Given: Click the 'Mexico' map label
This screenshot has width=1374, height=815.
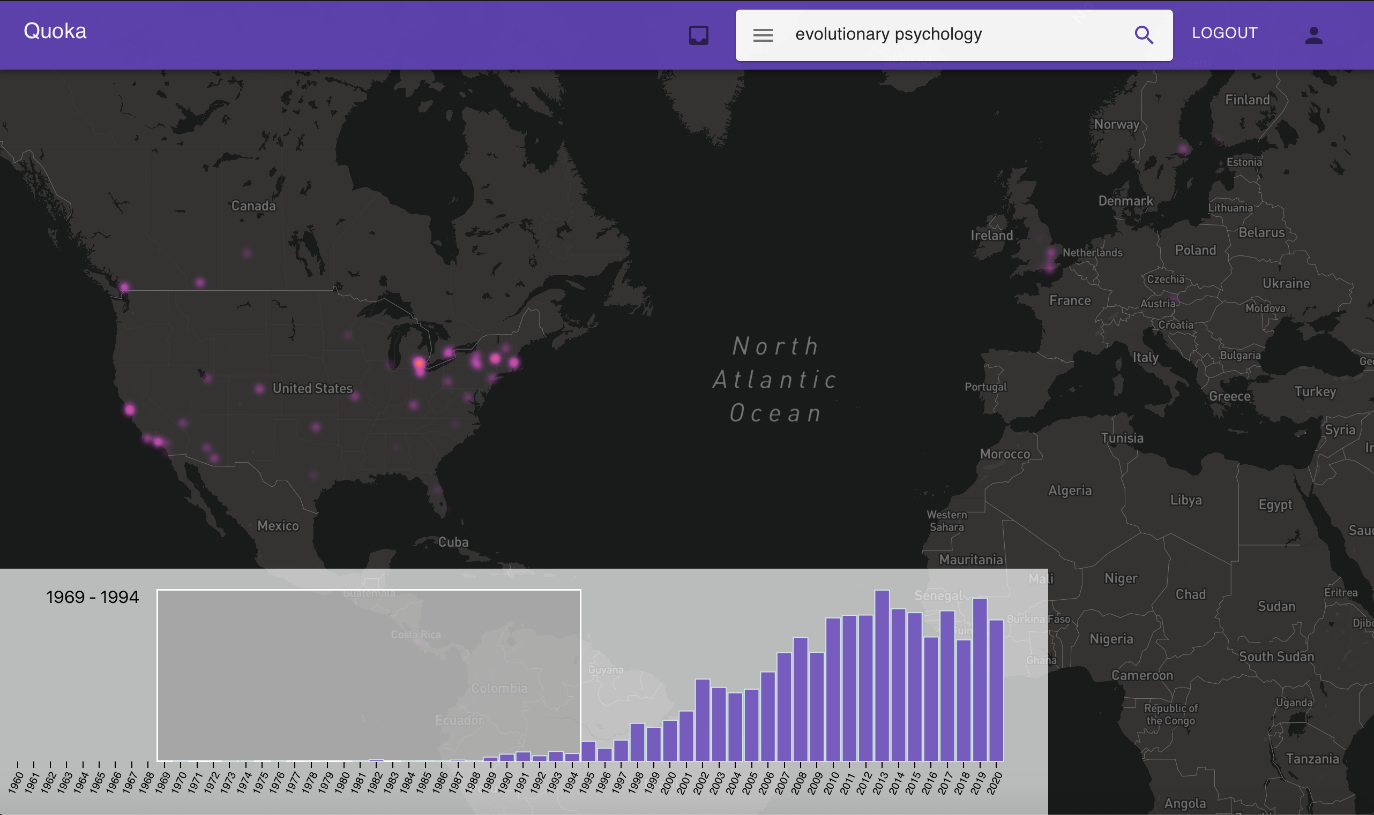Looking at the screenshot, I should 278,526.
